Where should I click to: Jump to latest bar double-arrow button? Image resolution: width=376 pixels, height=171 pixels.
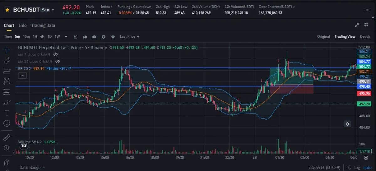tap(347, 124)
